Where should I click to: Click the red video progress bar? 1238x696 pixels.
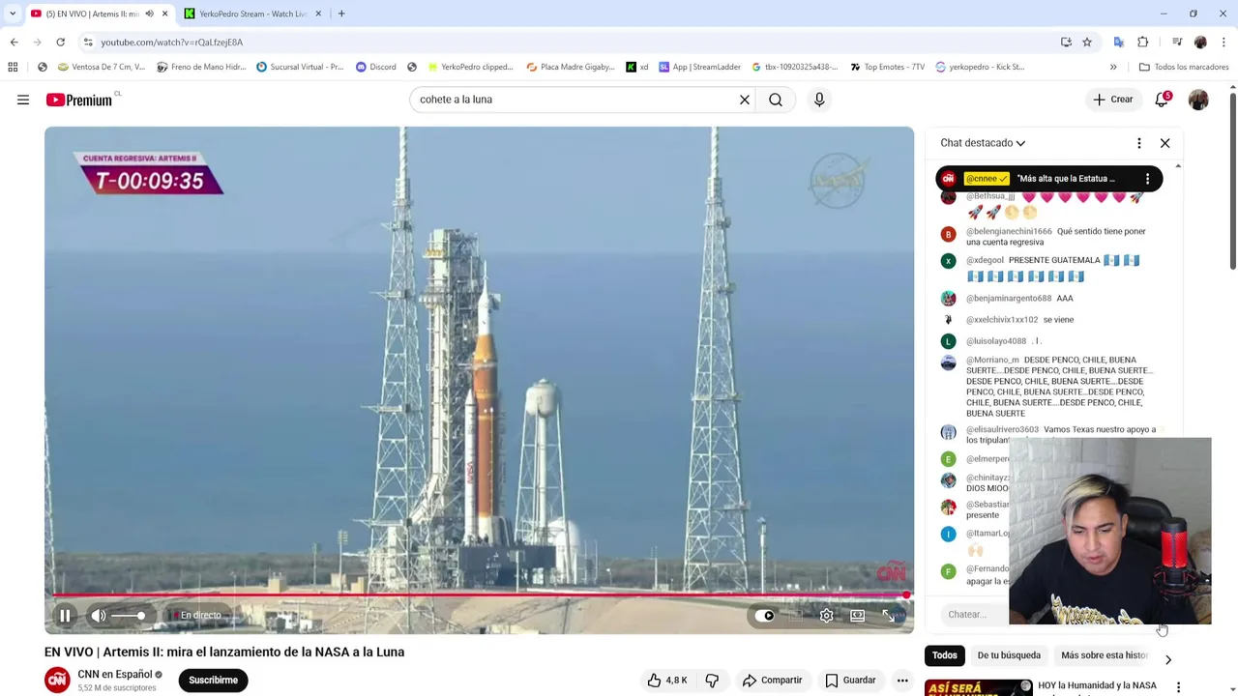click(x=479, y=594)
